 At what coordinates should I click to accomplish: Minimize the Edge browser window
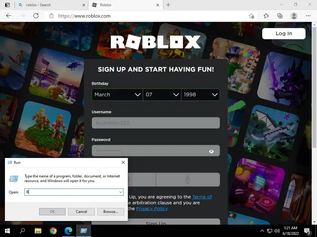point(281,4)
